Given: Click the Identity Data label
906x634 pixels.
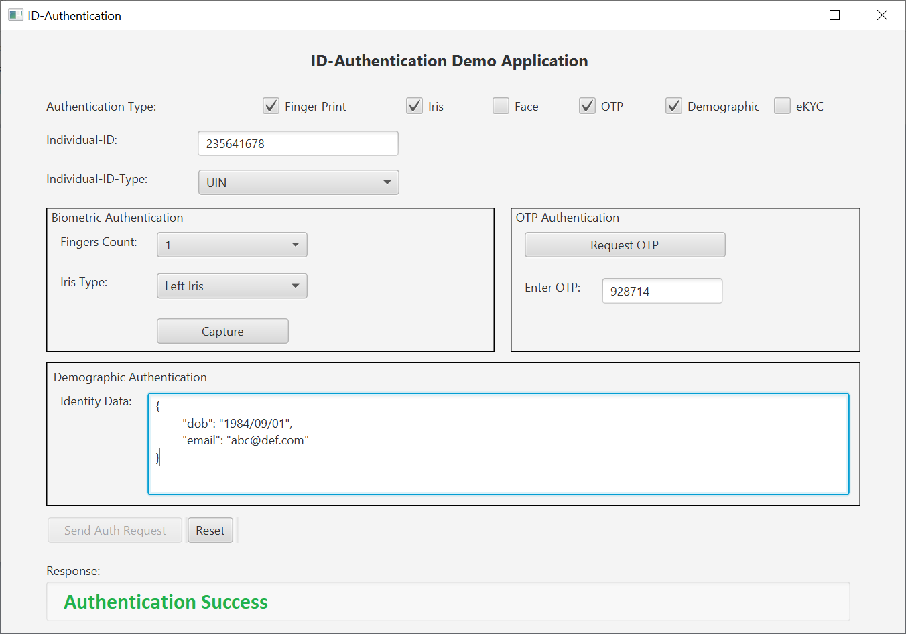Looking at the screenshot, I should click(96, 401).
